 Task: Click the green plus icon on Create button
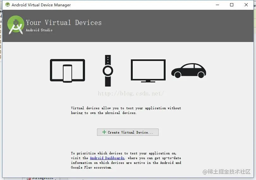point(104,132)
